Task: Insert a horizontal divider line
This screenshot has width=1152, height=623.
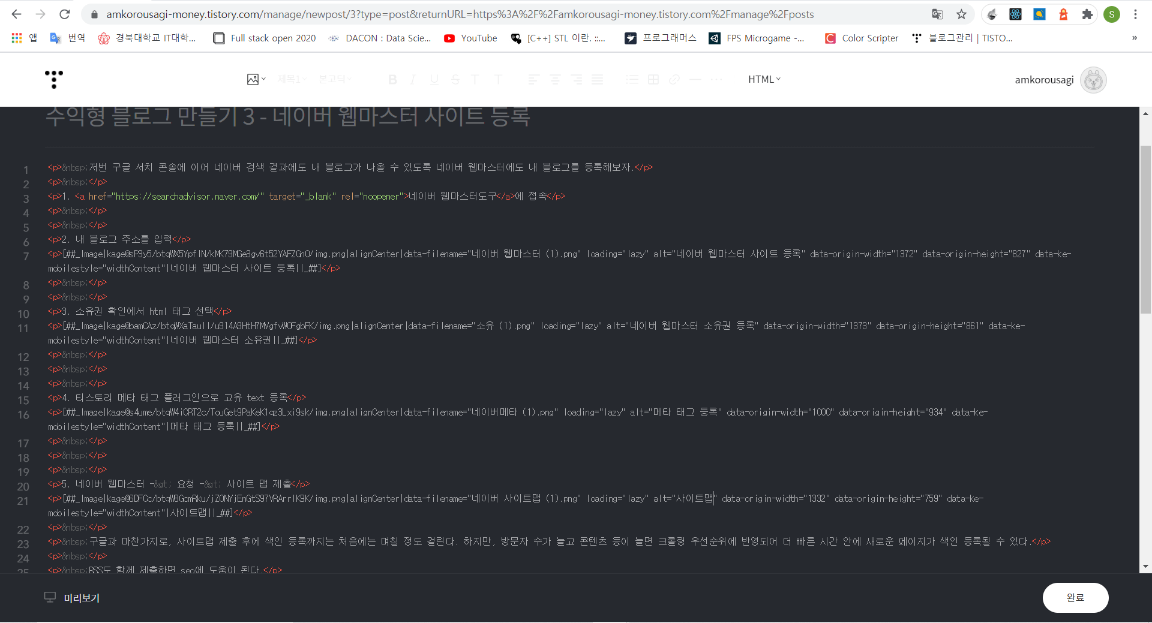Action: coord(695,79)
